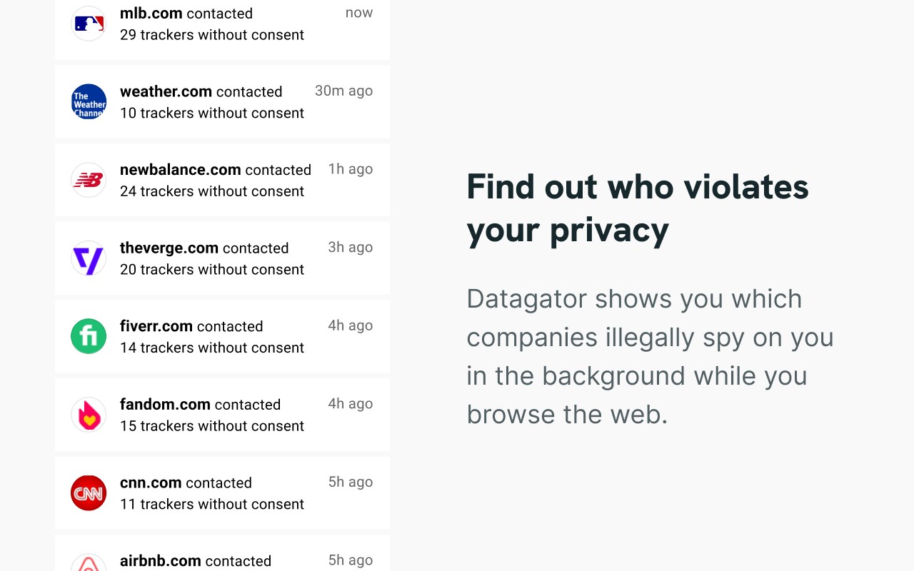The image size is (914, 571).
Task: Click the MLB logo icon
Action: [x=89, y=24]
